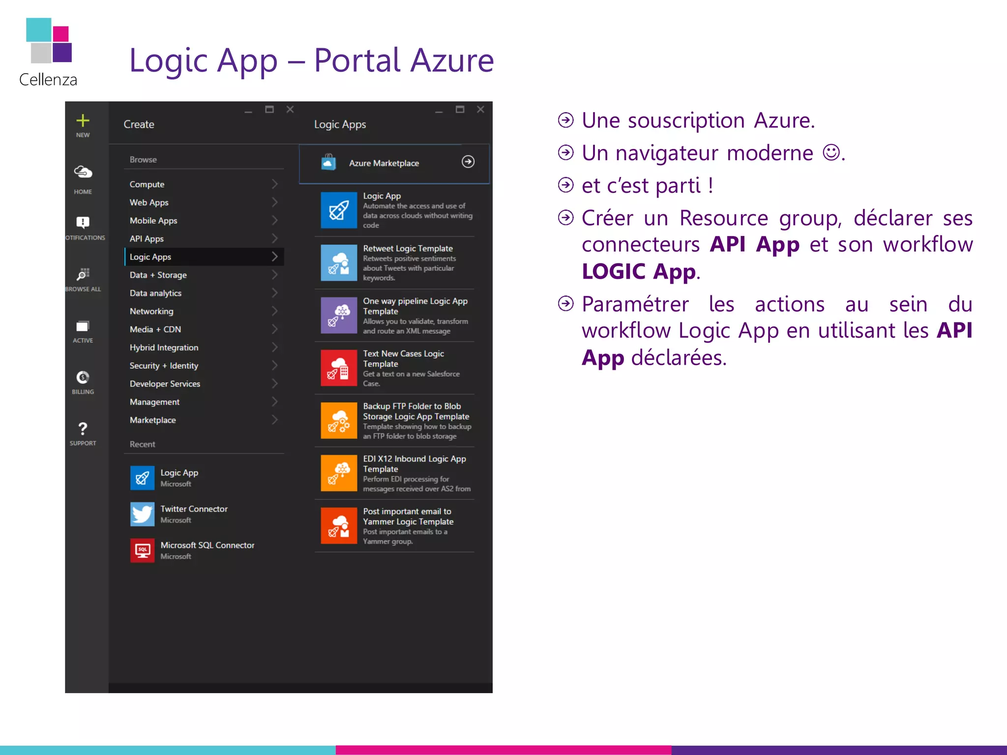The image size is (1007, 755).
Task: Click the recent Logic App icon
Action: [142, 478]
